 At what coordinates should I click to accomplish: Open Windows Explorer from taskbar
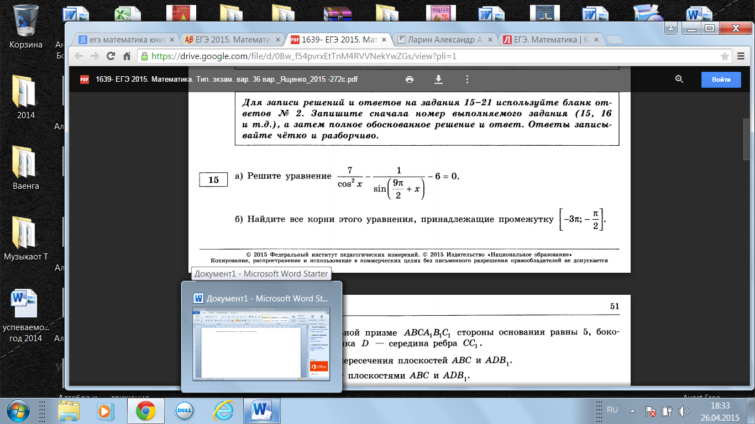70,411
